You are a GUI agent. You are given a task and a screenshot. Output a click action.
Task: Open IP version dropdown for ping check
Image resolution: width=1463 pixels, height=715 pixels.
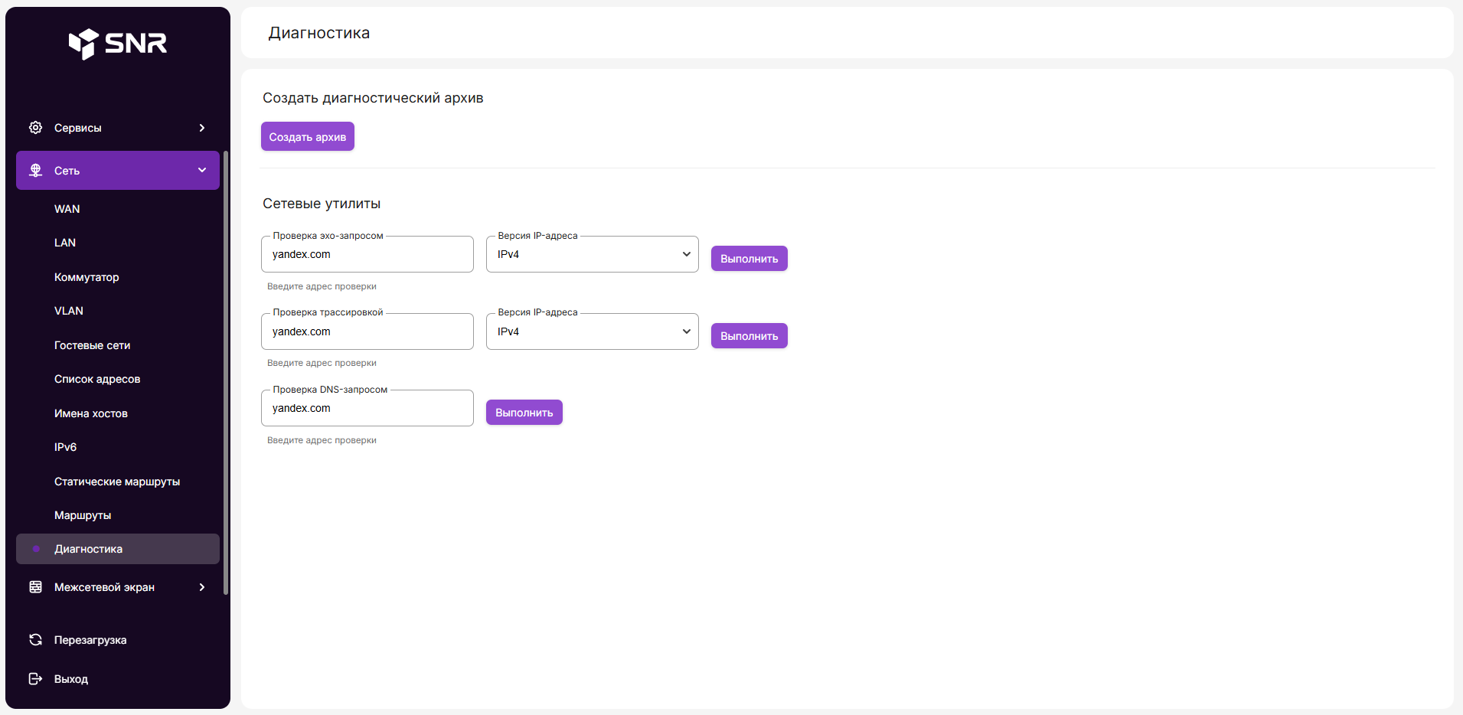coord(592,255)
